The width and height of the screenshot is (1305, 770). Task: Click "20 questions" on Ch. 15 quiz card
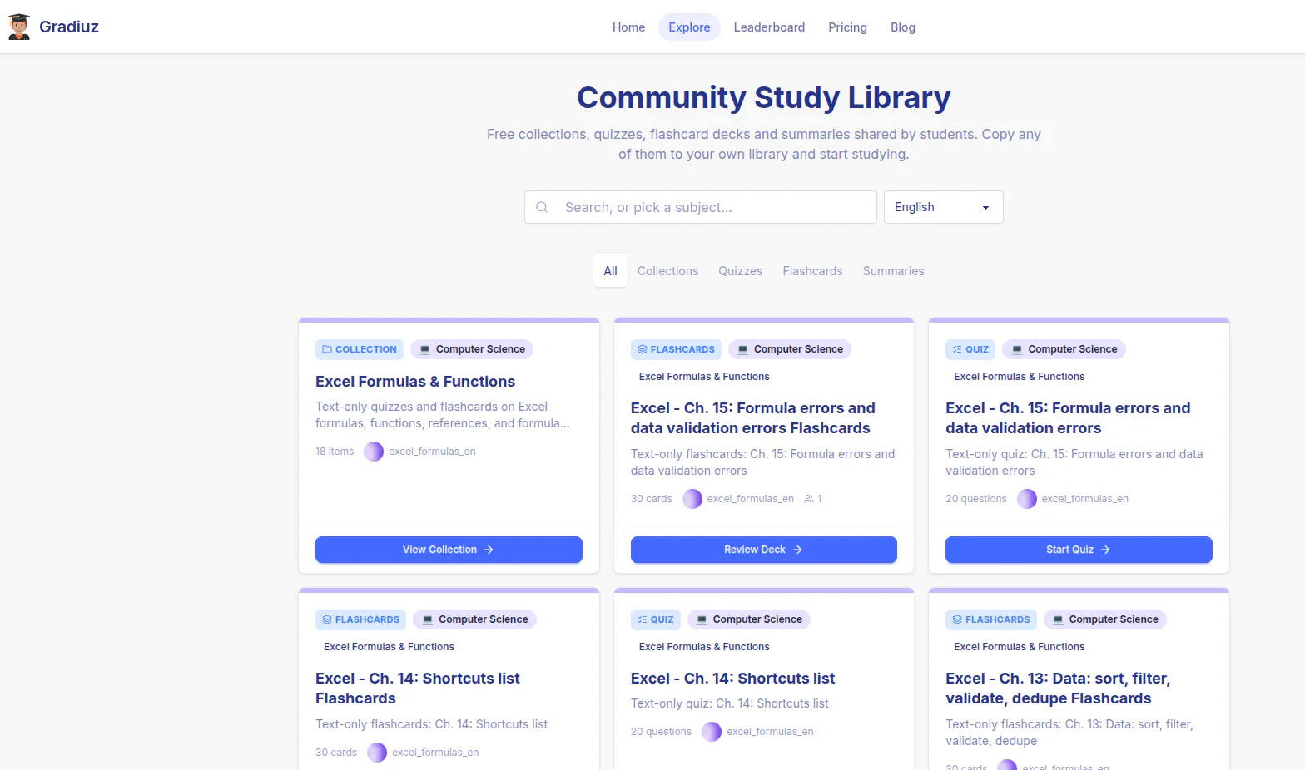(x=976, y=499)
